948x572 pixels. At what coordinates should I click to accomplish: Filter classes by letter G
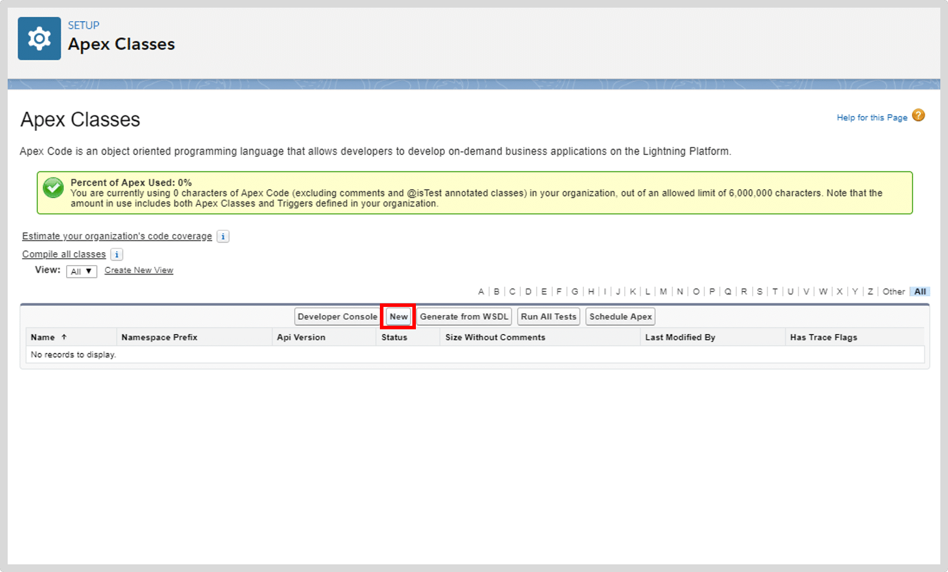coord(575,292)
